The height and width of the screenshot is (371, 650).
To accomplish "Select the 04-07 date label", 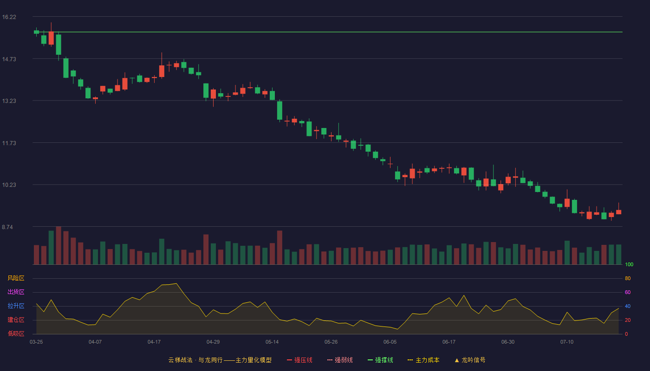I will [x=95, y=342].
